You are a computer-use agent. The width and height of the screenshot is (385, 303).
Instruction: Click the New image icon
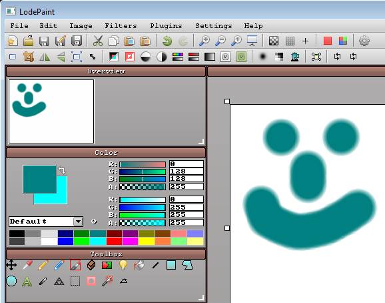(13, 41)
